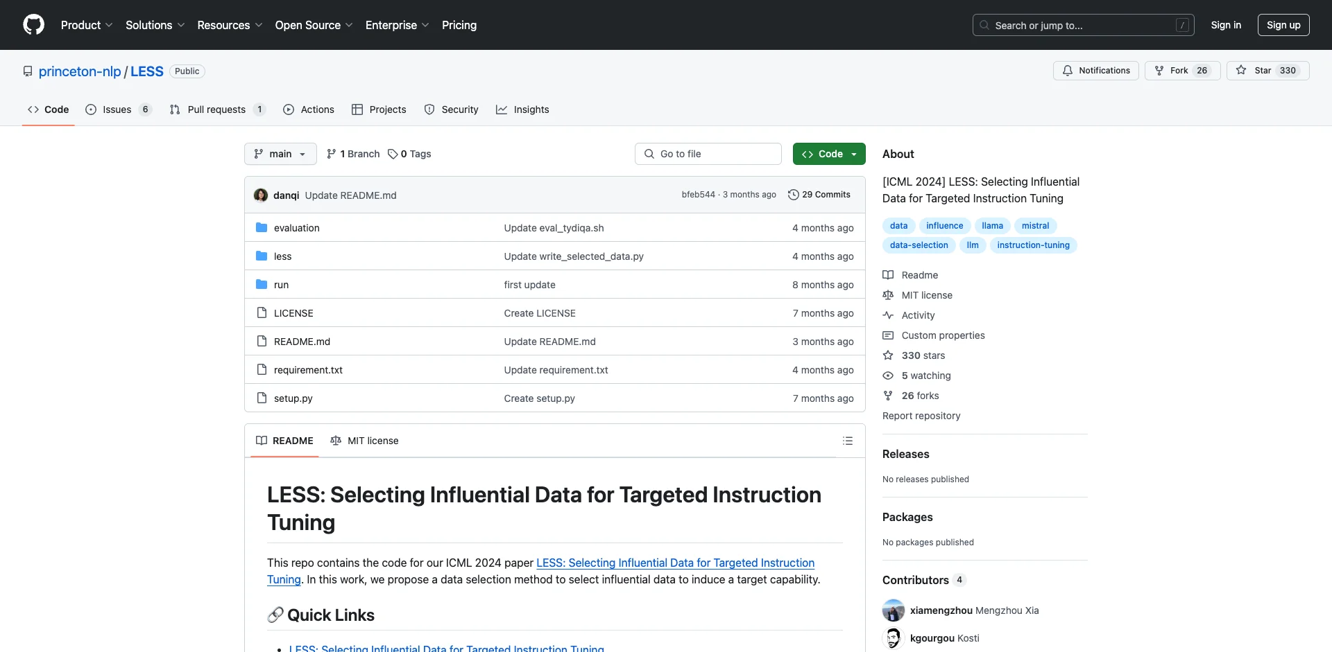Go to the Pricing page
Viewport: 1332px width, 652px height.
pyautogui.click(x=459, y=25)
